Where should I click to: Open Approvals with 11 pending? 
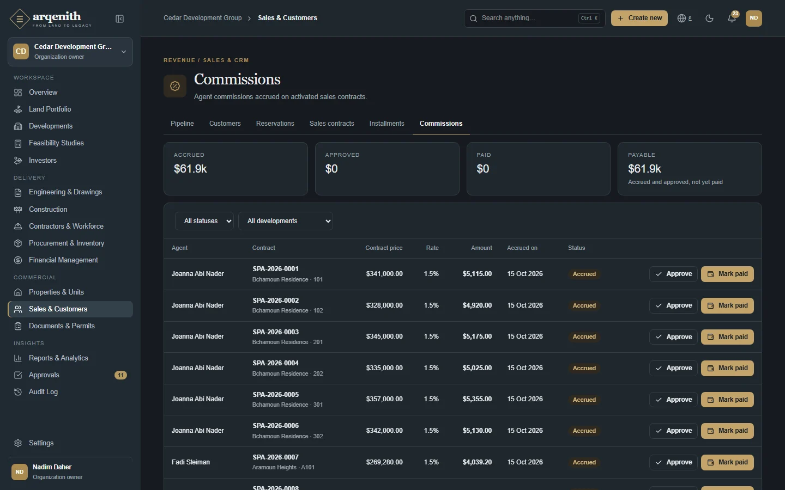coord(70,375)
